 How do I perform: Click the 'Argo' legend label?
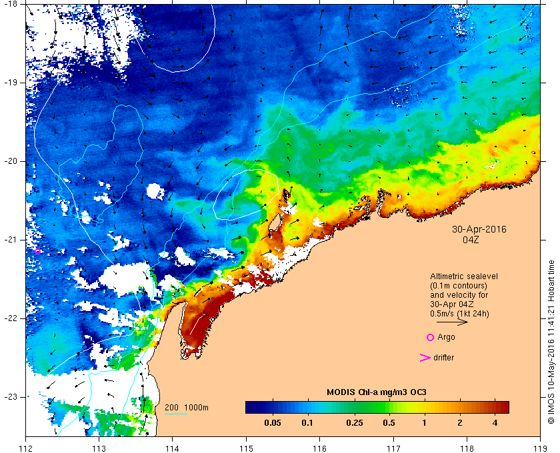point(447,337)
